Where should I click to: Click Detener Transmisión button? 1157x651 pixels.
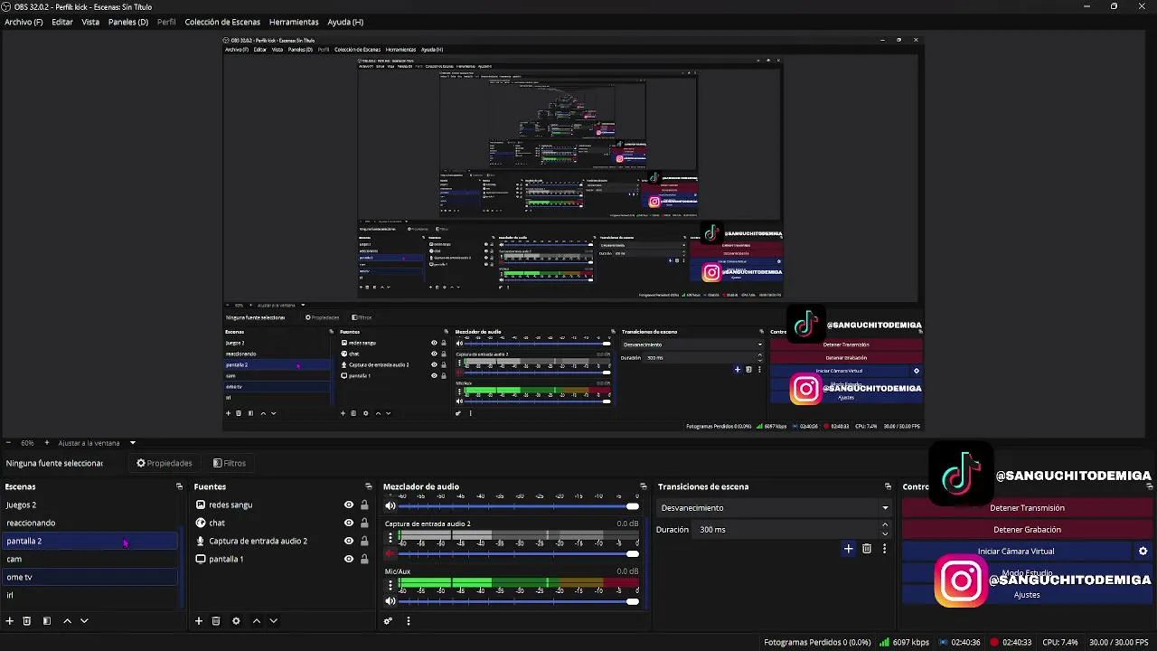[x=1027, y=508]
